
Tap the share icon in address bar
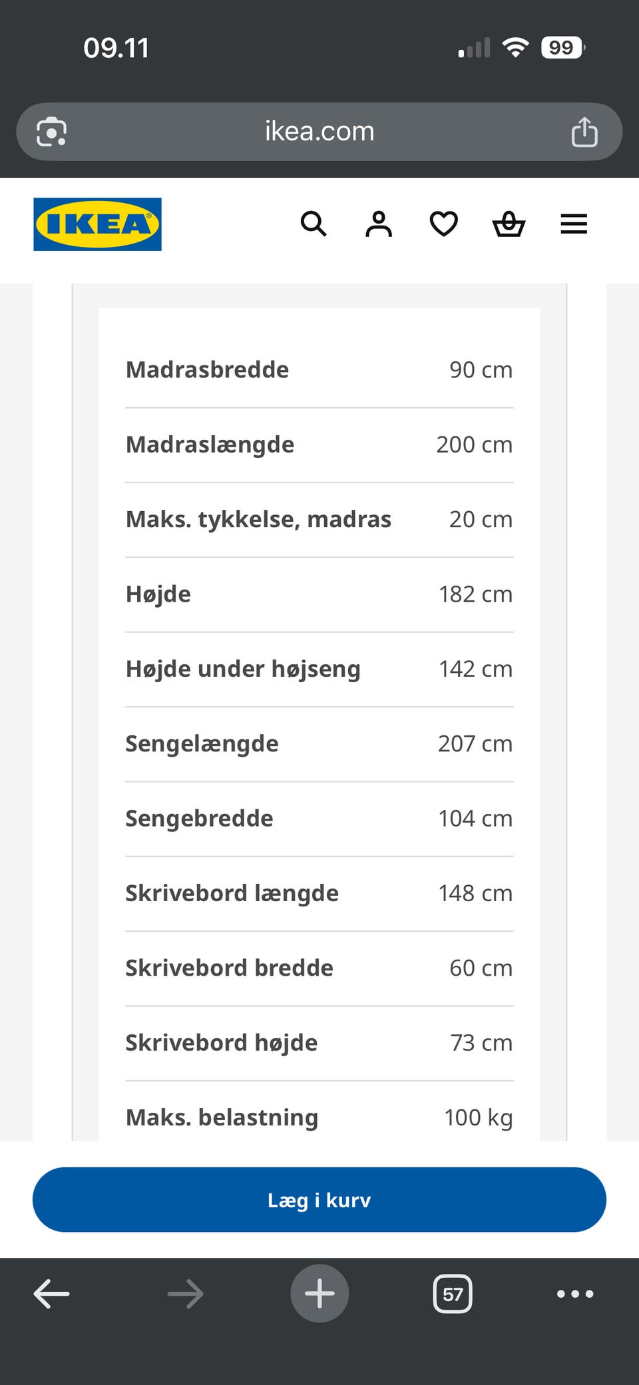point(584,132)
